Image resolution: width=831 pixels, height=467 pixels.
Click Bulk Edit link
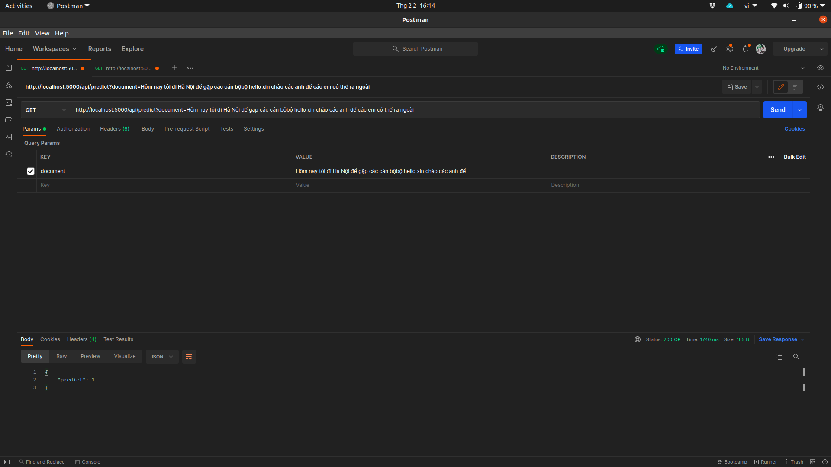tap(794, 157)
